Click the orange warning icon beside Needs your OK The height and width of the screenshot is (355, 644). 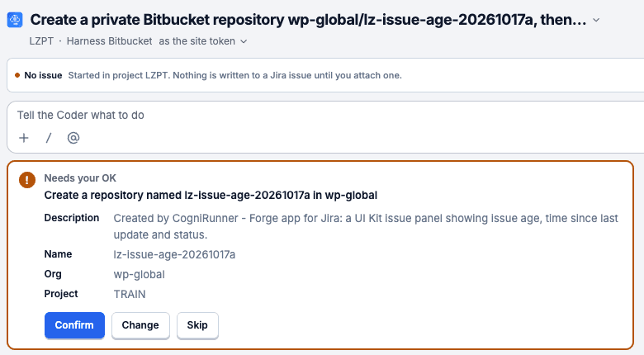(27, 179)
